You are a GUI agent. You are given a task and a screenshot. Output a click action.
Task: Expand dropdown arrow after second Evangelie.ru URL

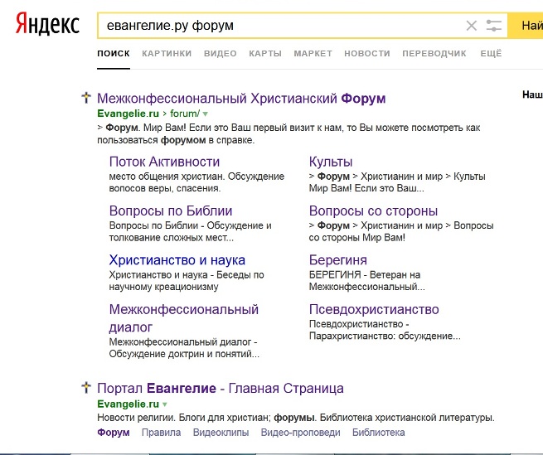(x=164, y=404)
